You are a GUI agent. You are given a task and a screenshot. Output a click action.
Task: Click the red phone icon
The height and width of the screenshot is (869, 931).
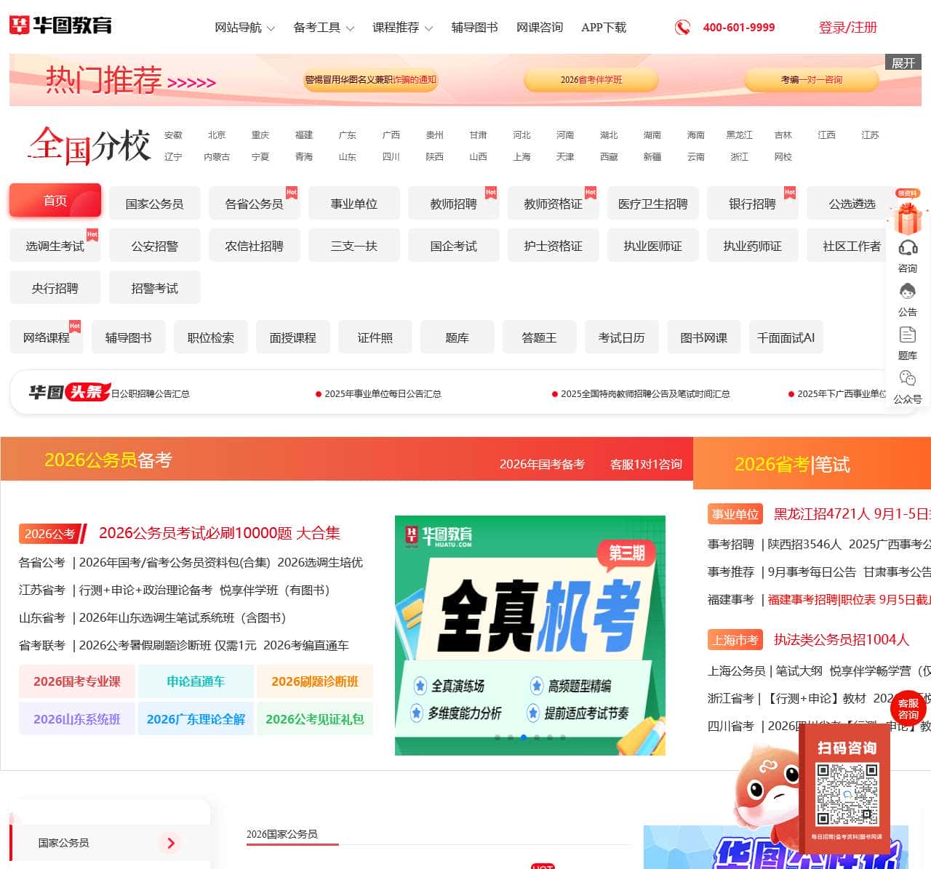point(682,28)
